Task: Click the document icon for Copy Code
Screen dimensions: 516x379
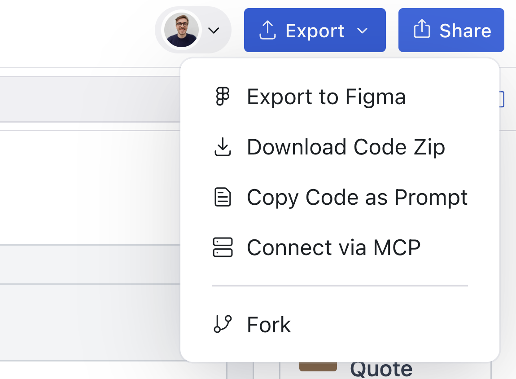Action: [x=223, y=198]
